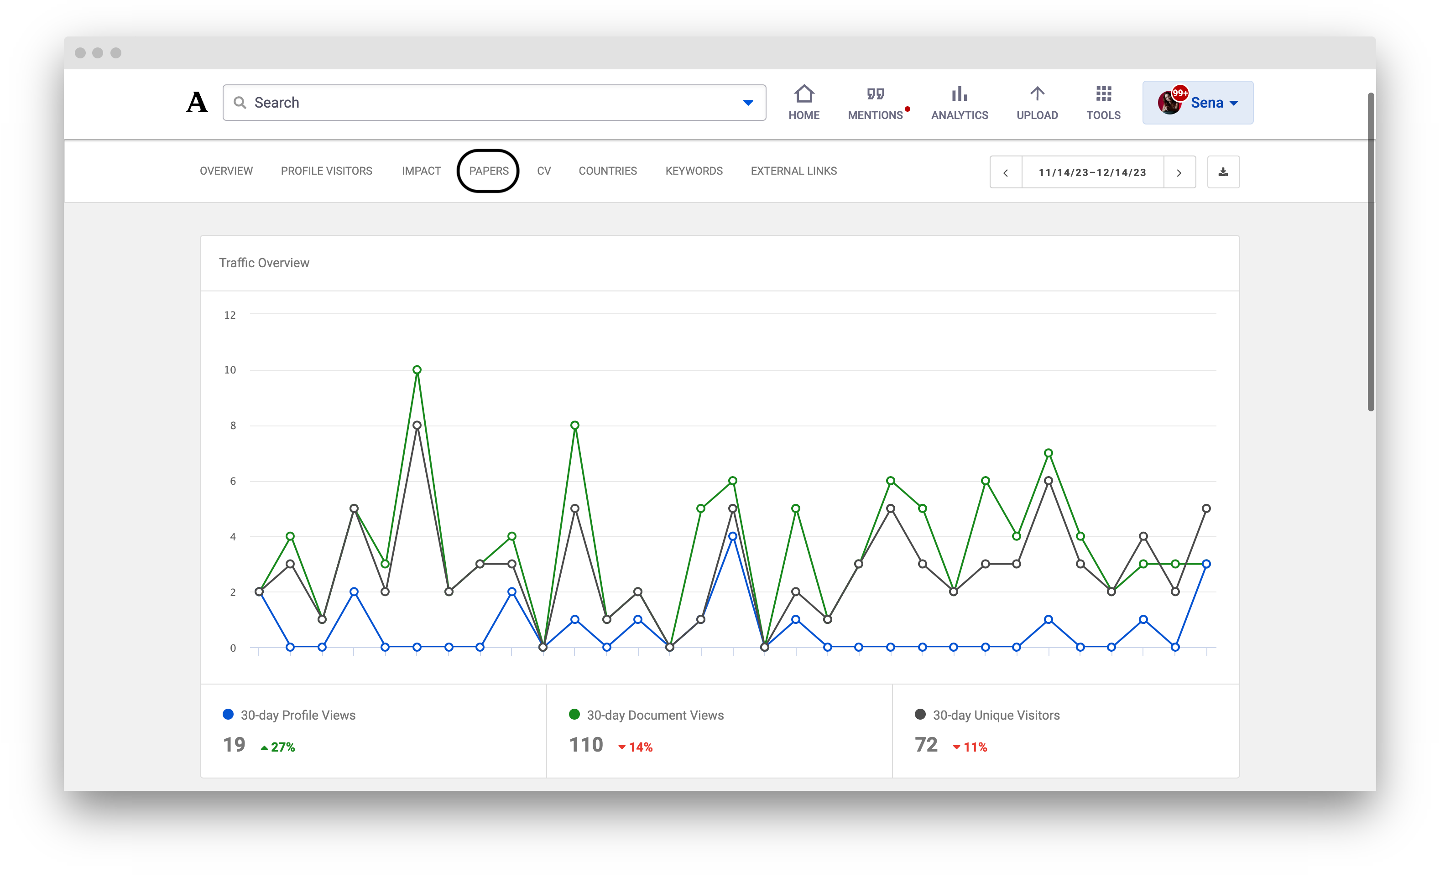This screenshot has width=1440, height=882.
Task: Click in the Search input field
Action: tap(495, 103)
